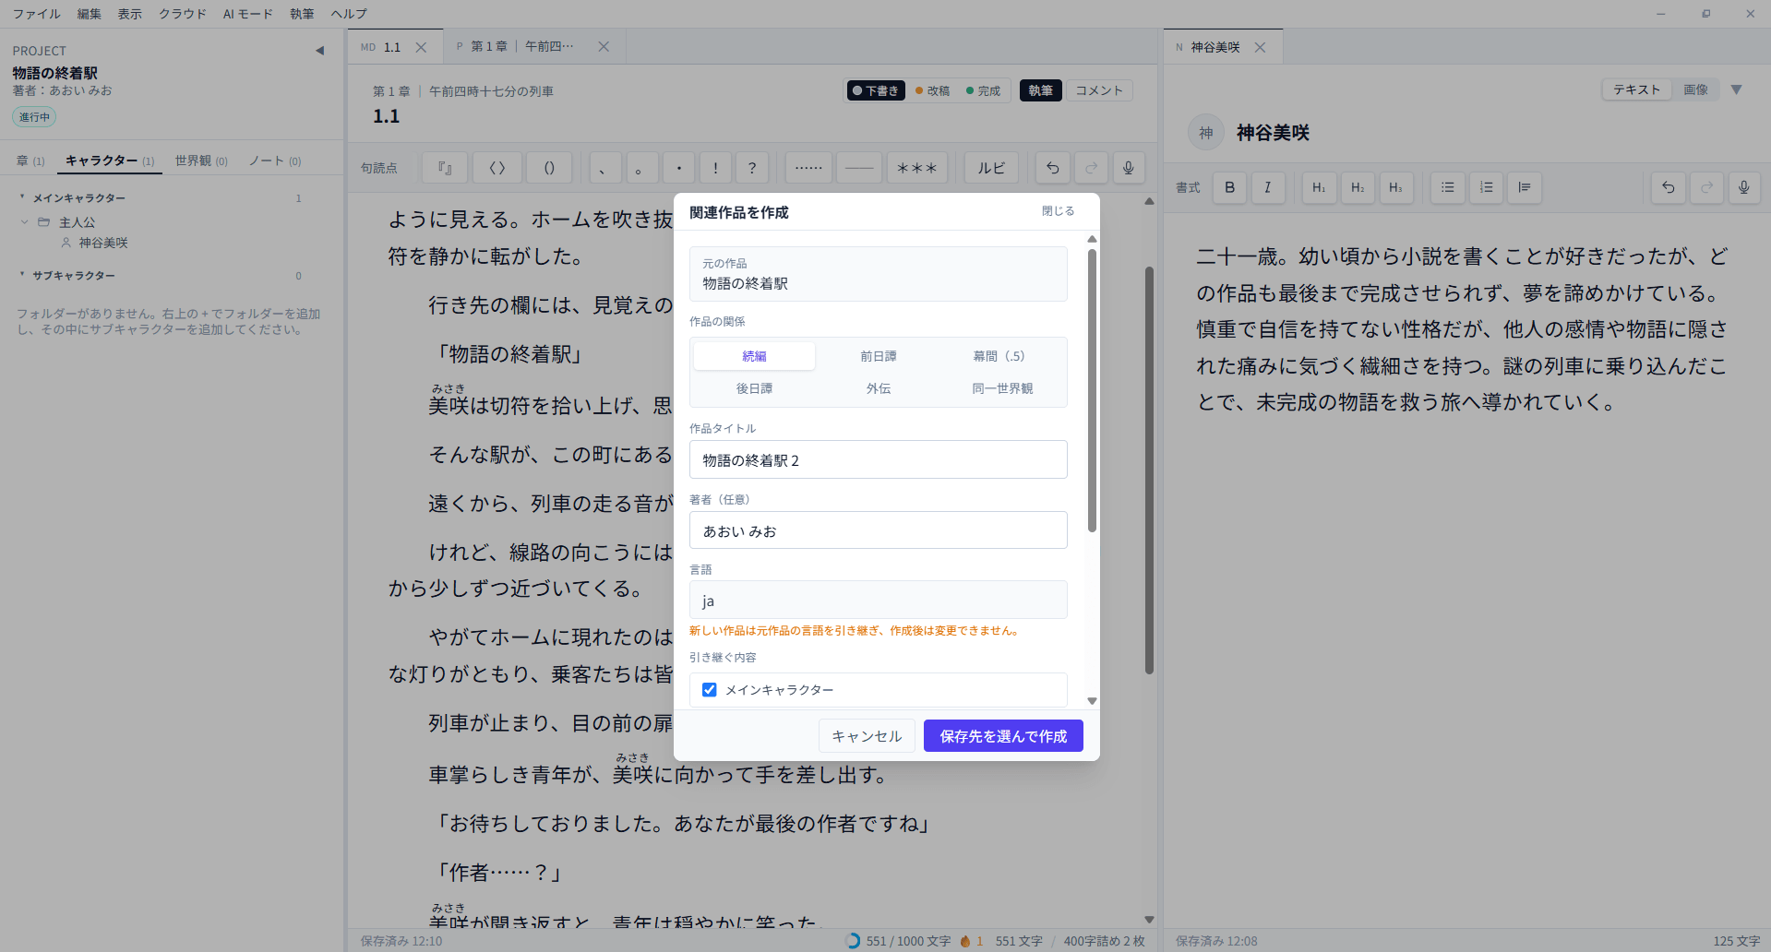Switch to キャラクター sidebar tab
This screenshot has height=952, width=1771.
(110, 161)
